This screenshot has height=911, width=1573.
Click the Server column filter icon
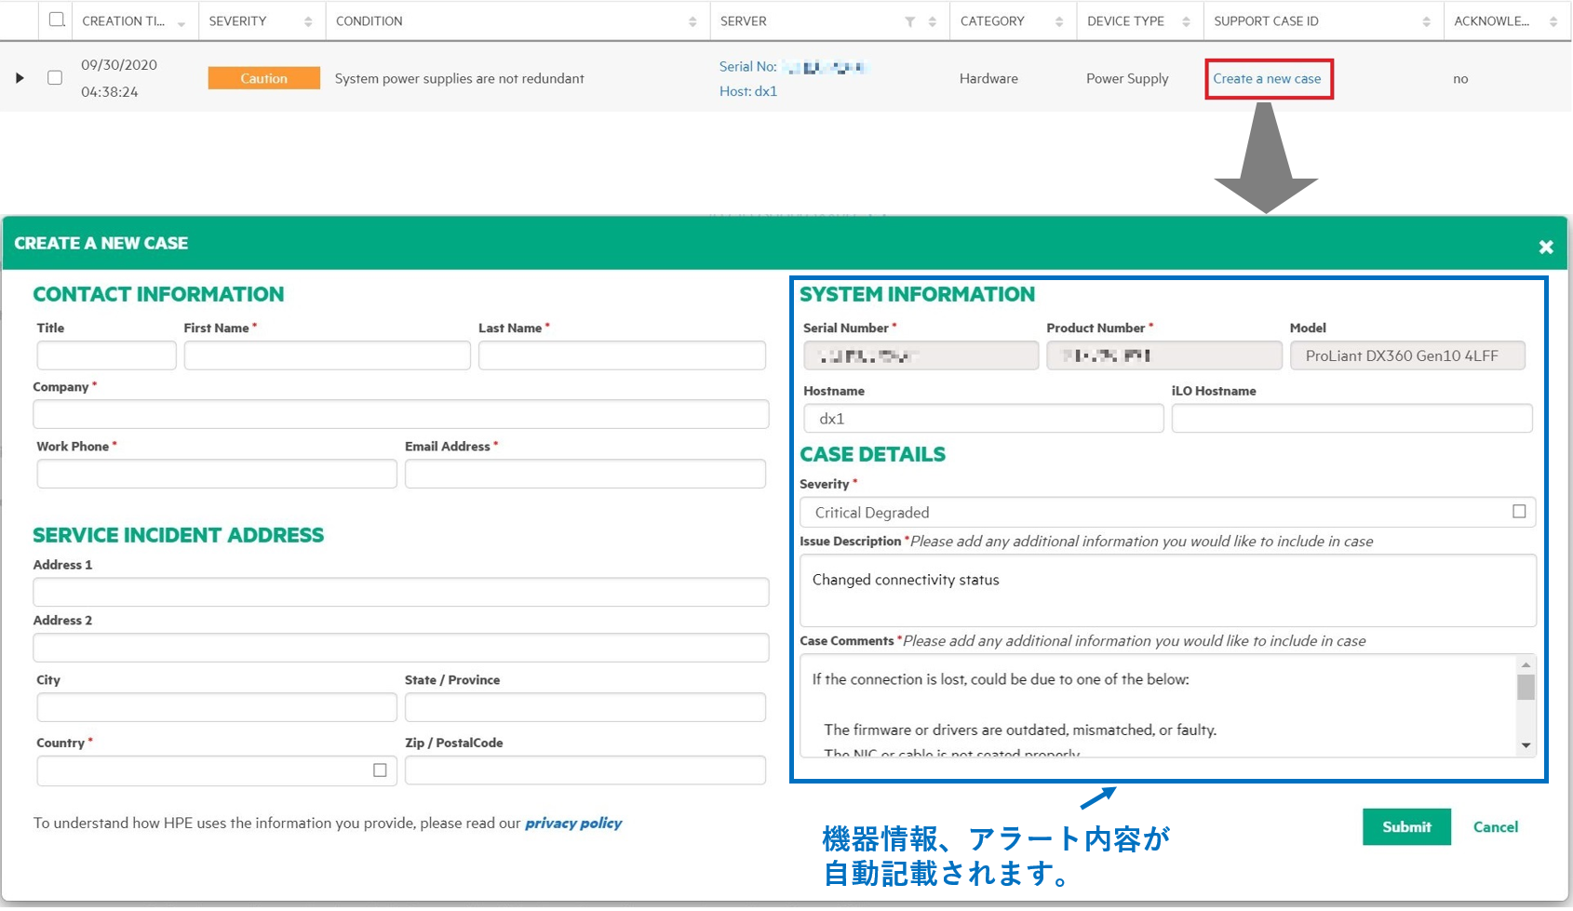[909, 21]
